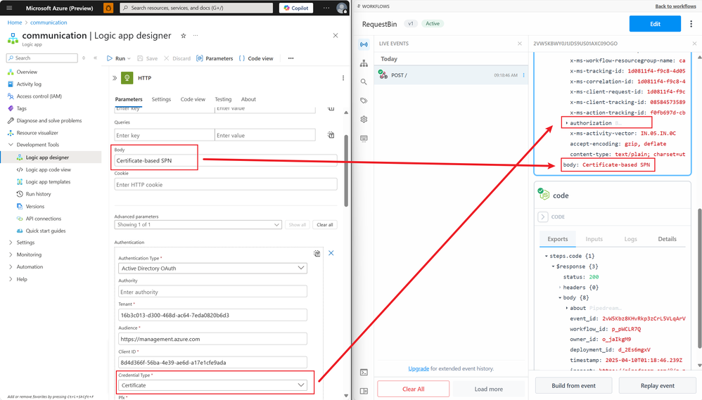Focus the left menu Search field
Image resolution: width=702 pixels, height=400 pixels.
point(42,58)
